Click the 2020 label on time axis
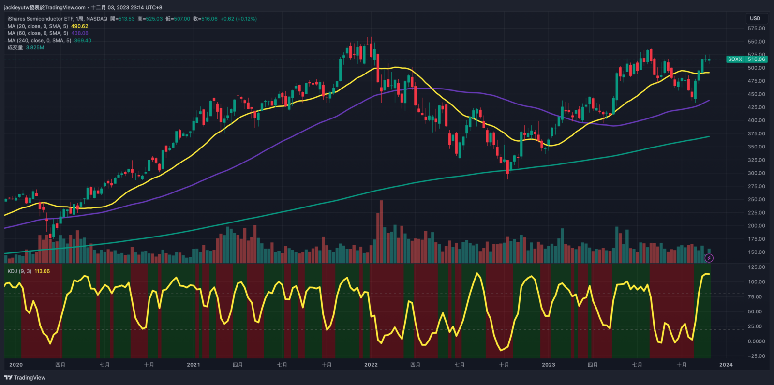774x385 pixels. point(16,365)
